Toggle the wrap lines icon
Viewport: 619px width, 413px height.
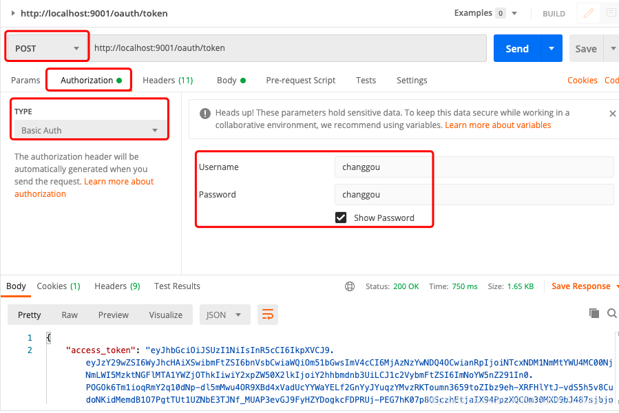268,315
